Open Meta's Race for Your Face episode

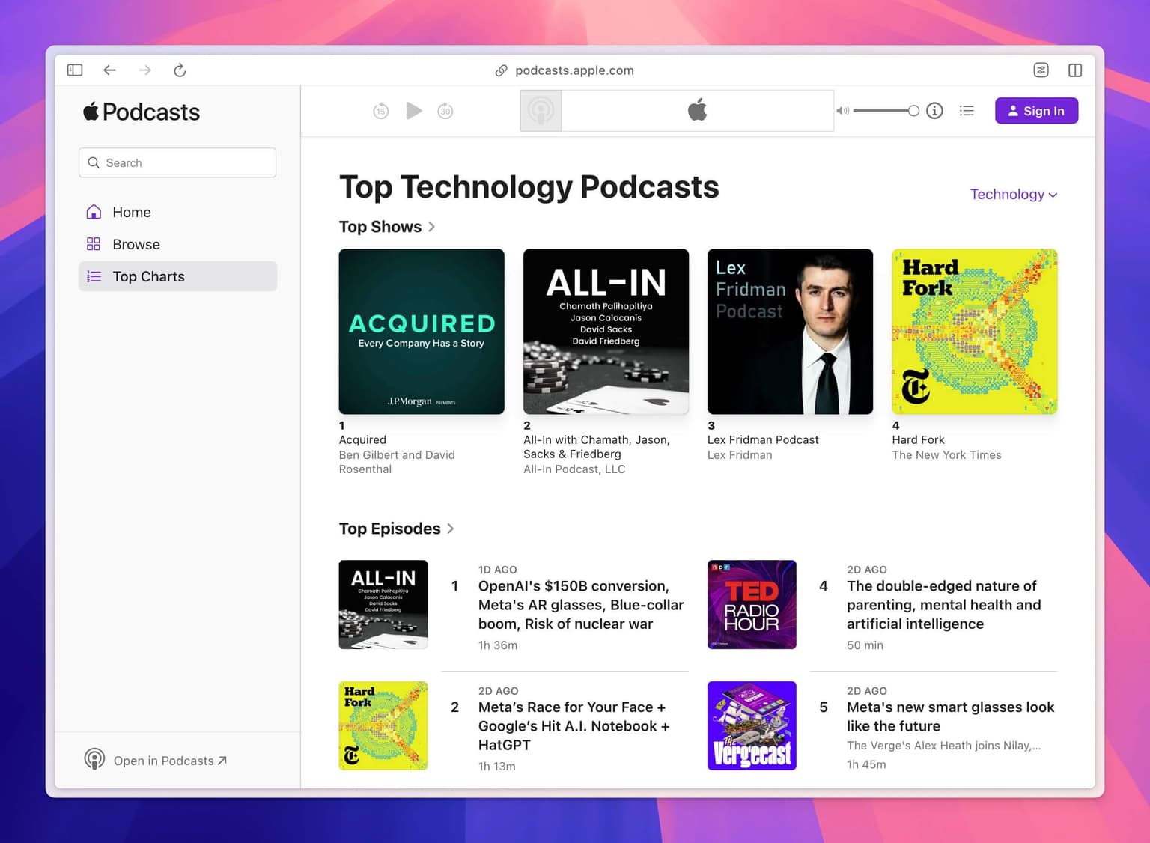(574, 726)
